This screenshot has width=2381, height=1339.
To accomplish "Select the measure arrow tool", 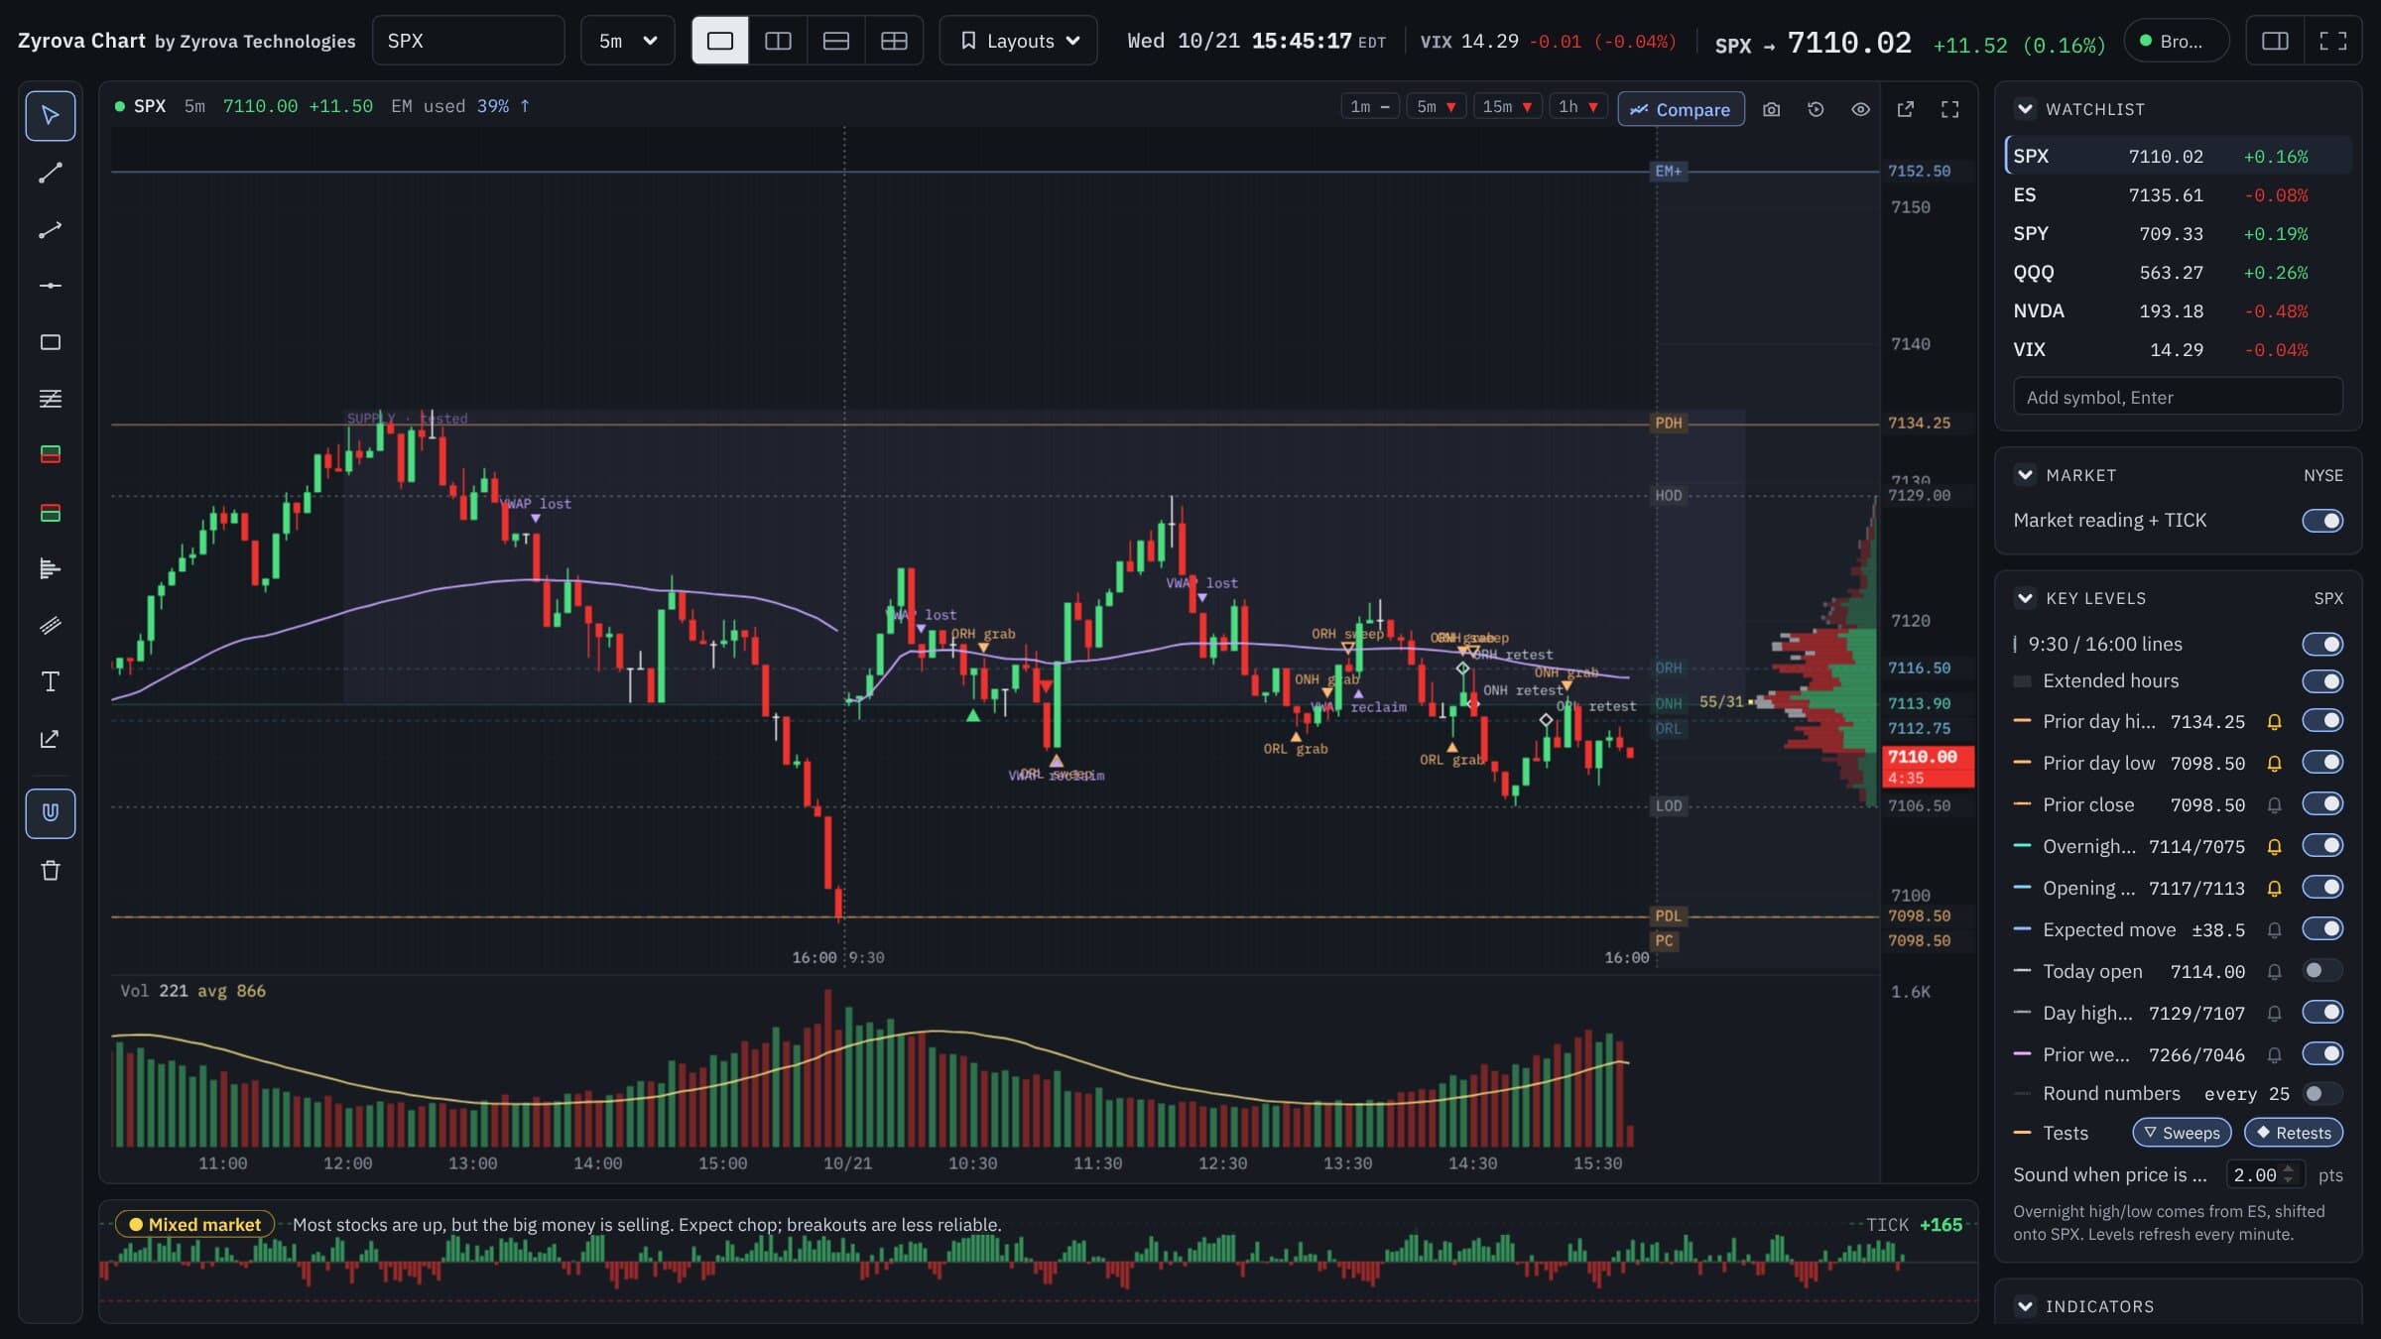I will click(x=50, y=739).
